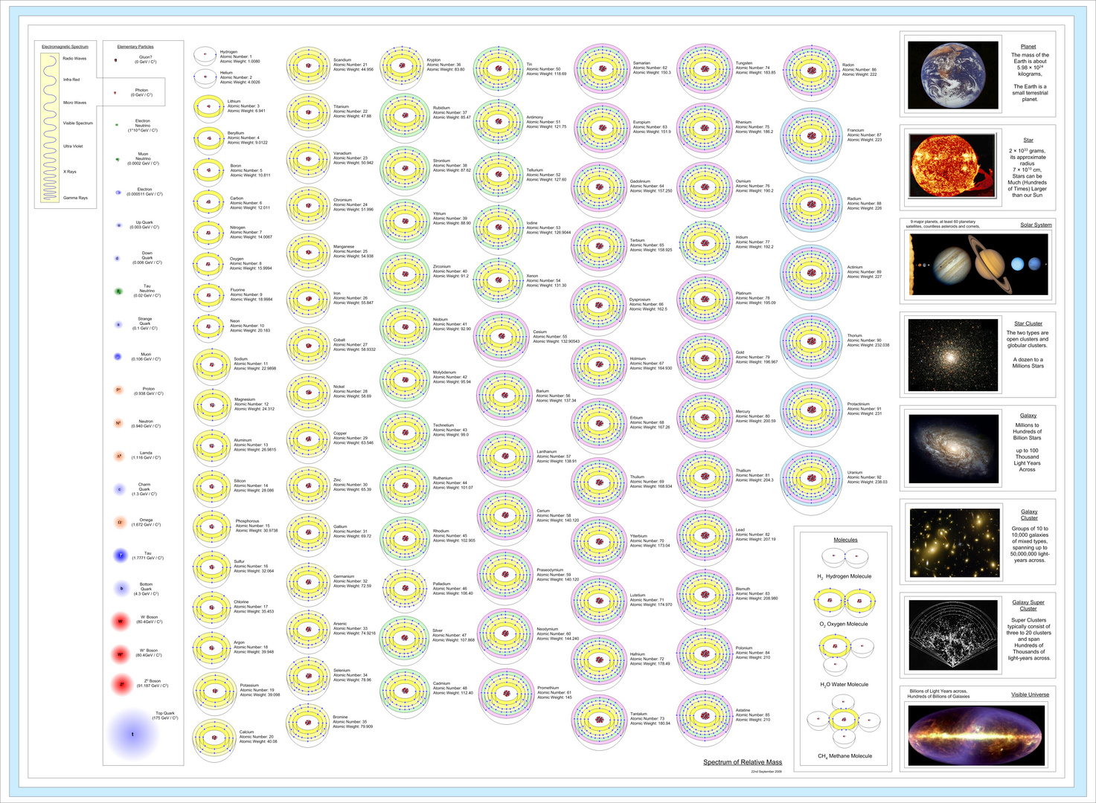Select the O2 Oxygen Molecule diagram
Viewport: 1096px width, 803px height.
click(x=845, y=602)
